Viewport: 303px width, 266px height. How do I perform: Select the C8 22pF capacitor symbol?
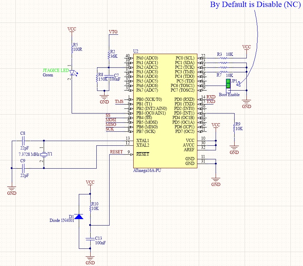coord(23,141)
